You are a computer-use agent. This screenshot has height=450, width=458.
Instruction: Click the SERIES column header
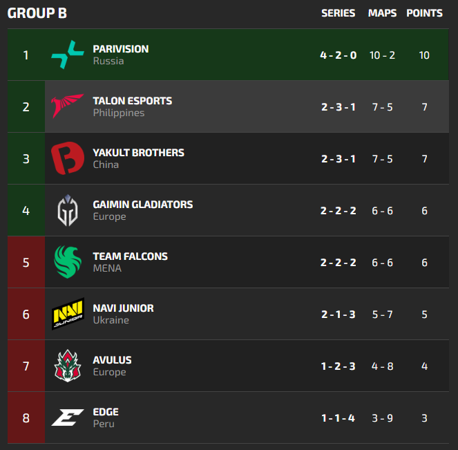click(x=338, y=13)
